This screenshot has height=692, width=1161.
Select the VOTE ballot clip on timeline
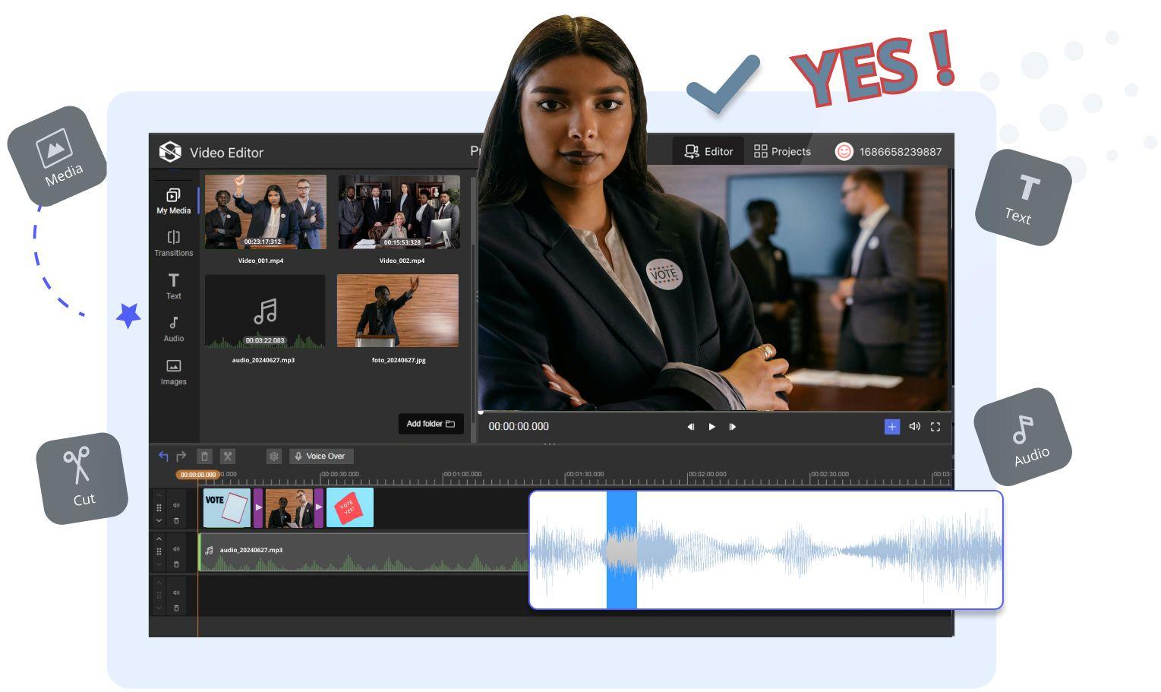coord(227,507)
